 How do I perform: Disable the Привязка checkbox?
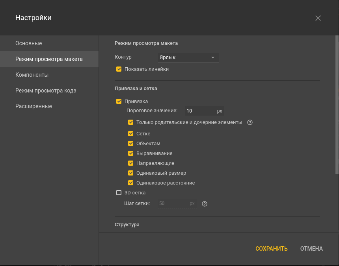pos(119,102)
